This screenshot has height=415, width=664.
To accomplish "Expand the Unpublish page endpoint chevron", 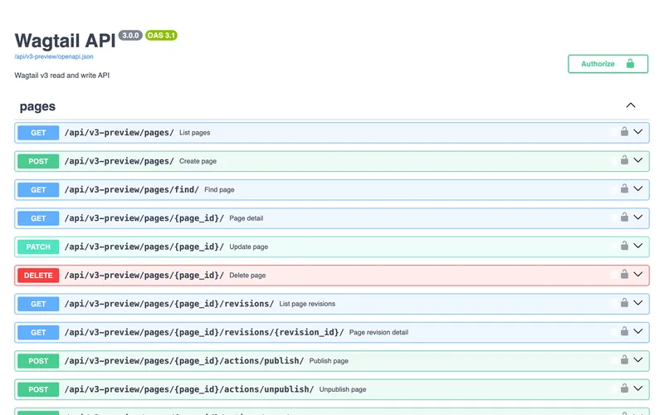I will (638, 388).
